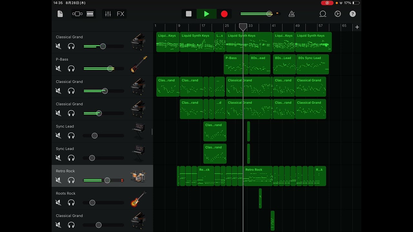Select the Retro Rock drum kit icon
413x232 pixels.
tap(138, 176)
